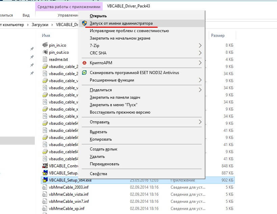
Task: Click the VBCABLE_Setup.exe installer icon
Action: [45, 173]
